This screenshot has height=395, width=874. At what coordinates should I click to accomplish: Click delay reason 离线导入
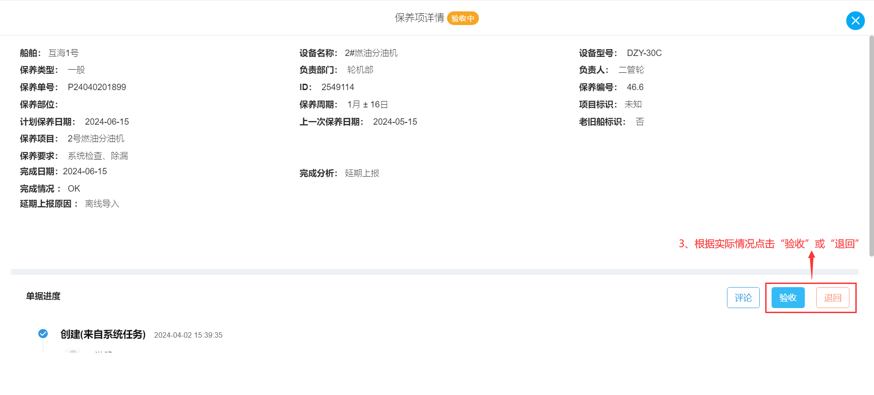102,203
